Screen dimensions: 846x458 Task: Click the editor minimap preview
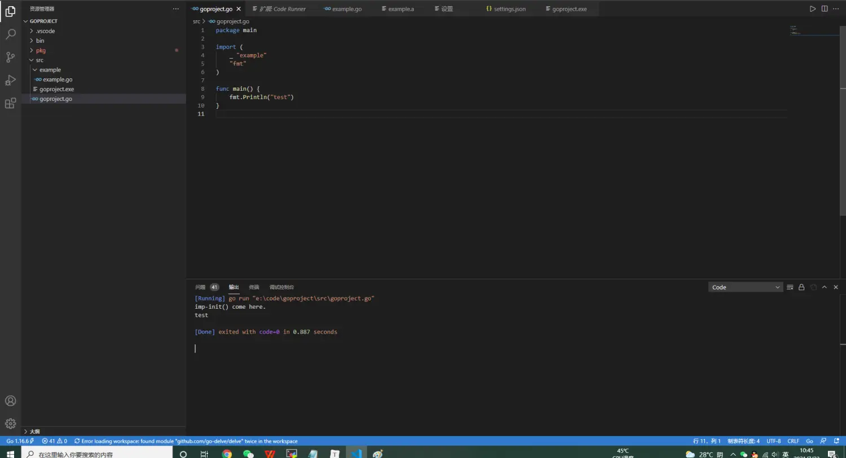pyautogui.click(x=814, y=30)
